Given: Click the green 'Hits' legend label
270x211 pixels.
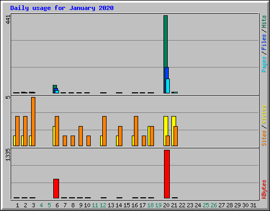Looking at the screenshot, I should [264, 22].
